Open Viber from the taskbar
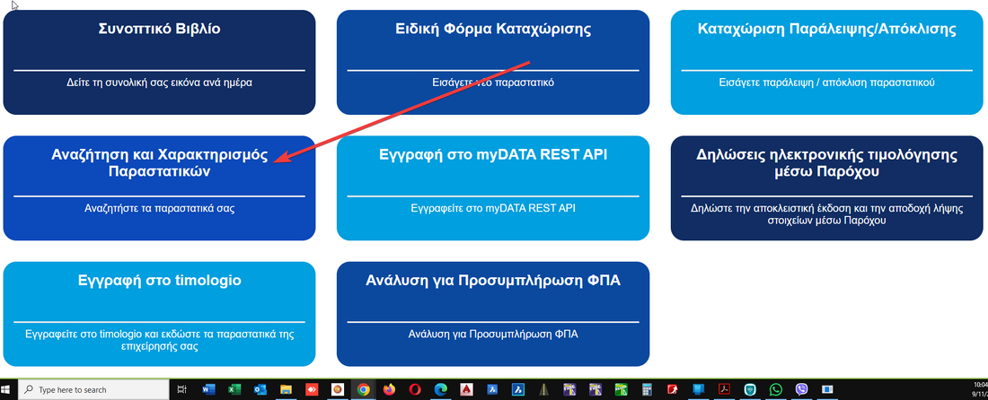The height and width of the screenshot is (400, 988). pos(802,390)
